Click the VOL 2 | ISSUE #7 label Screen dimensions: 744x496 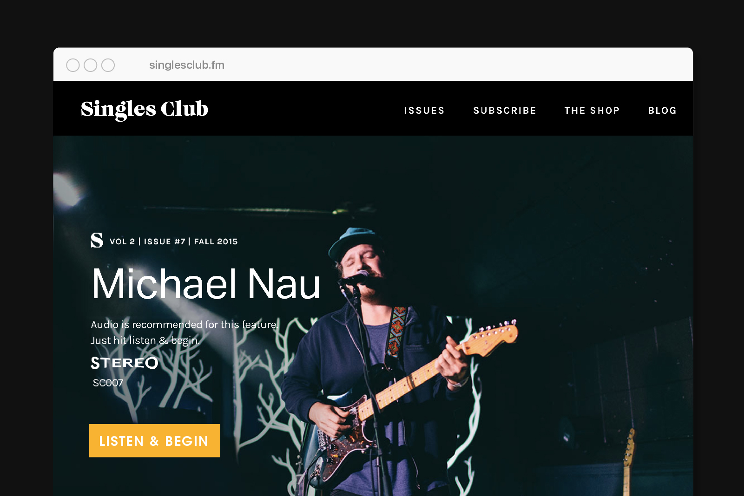coord(147,241)
